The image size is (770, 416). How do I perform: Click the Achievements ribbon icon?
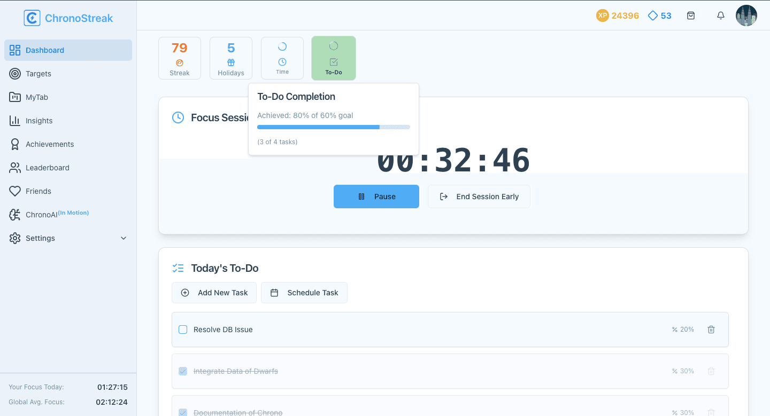15,144
